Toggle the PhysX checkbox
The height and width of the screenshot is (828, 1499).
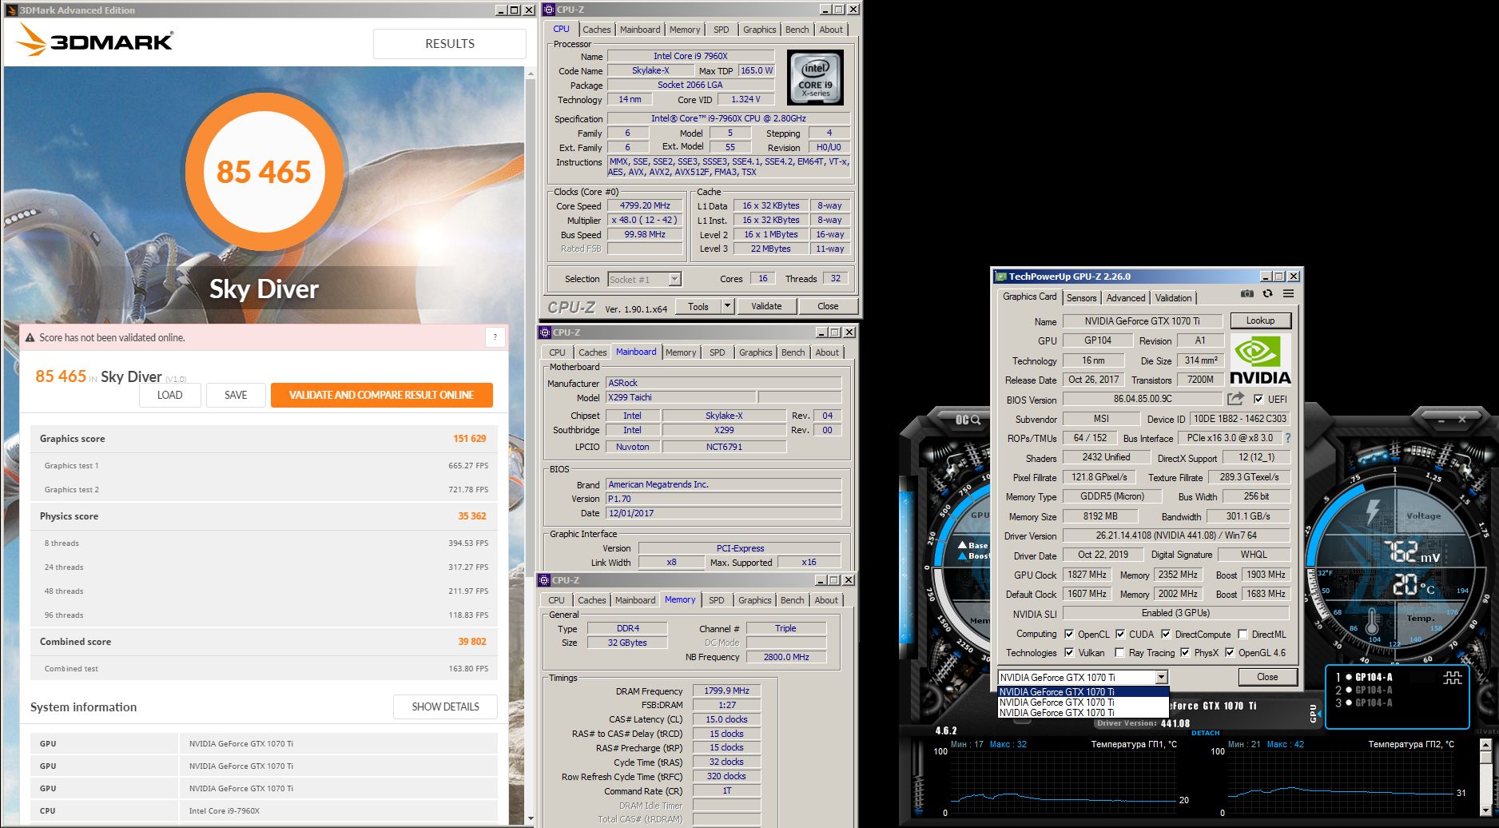pyautogui.click(x=1185, y=652)
